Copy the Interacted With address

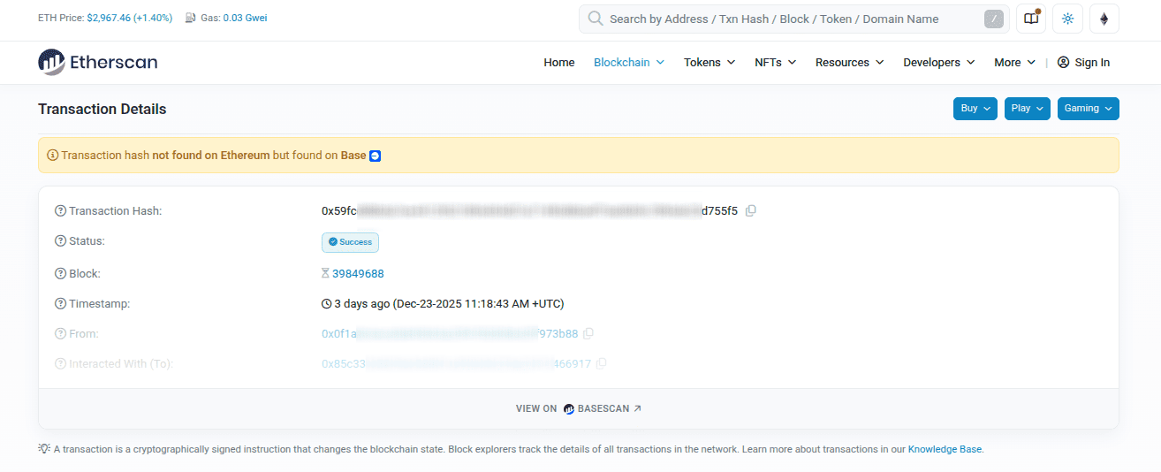pos(602,363)
